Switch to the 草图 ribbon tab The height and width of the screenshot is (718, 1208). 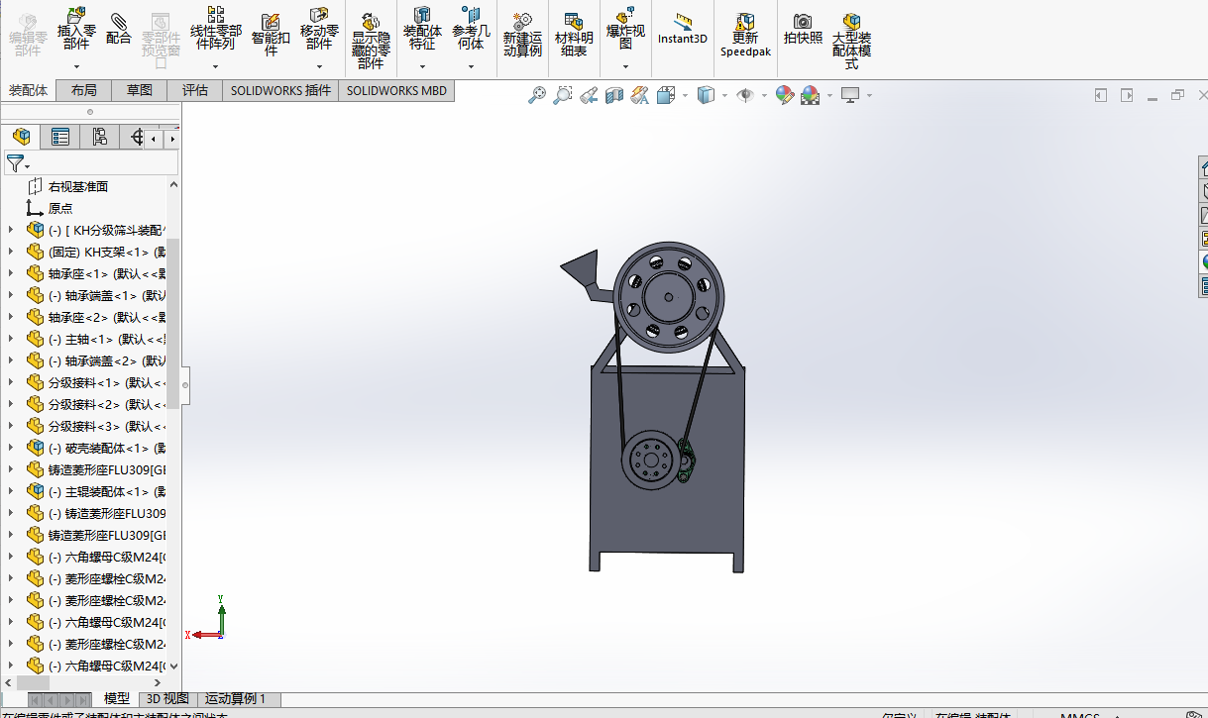coord(140,90)
